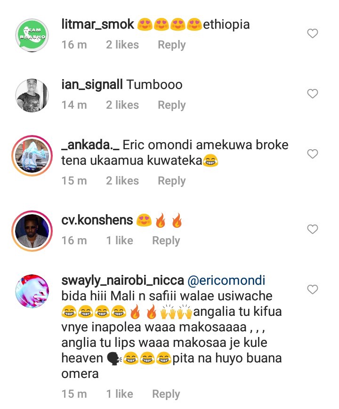Reply to ian_signall's Tumbooo comment
339x409 pixels.
172,105
